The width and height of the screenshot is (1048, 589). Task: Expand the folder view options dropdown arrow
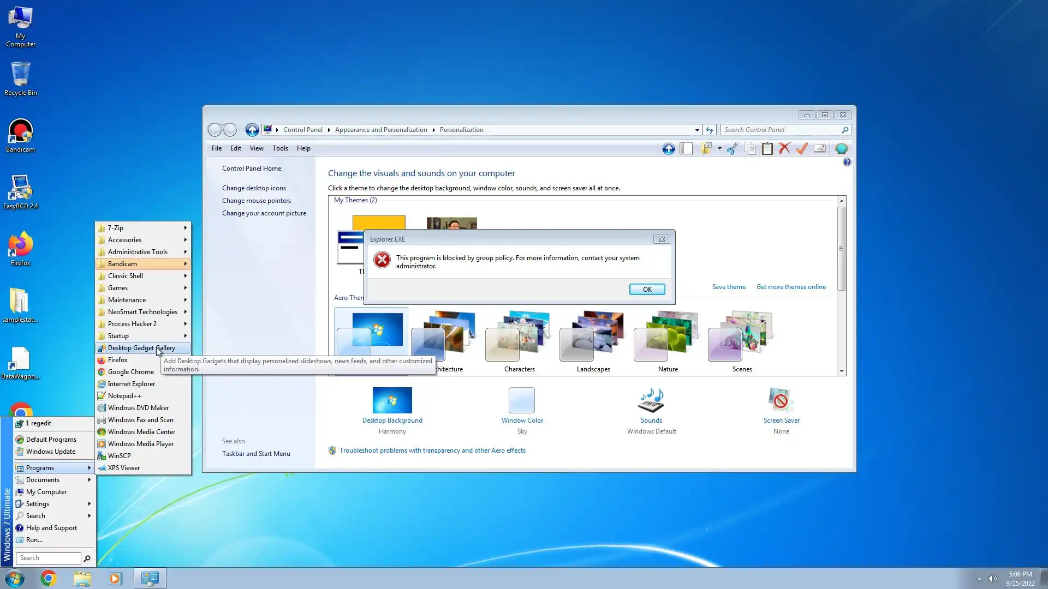coord(719,148)
